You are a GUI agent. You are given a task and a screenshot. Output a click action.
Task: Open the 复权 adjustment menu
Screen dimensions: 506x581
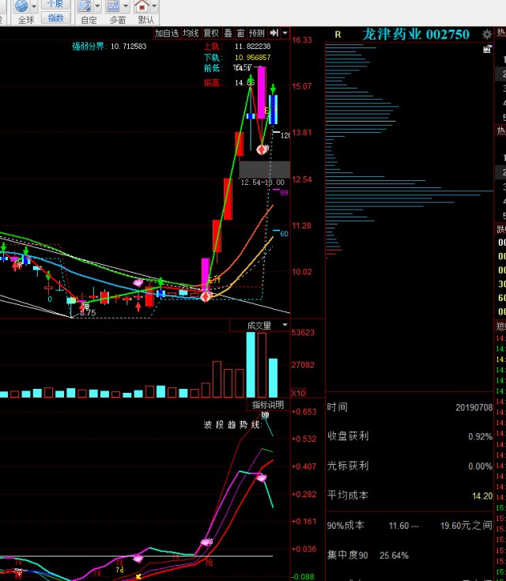[x=211, y=33]
